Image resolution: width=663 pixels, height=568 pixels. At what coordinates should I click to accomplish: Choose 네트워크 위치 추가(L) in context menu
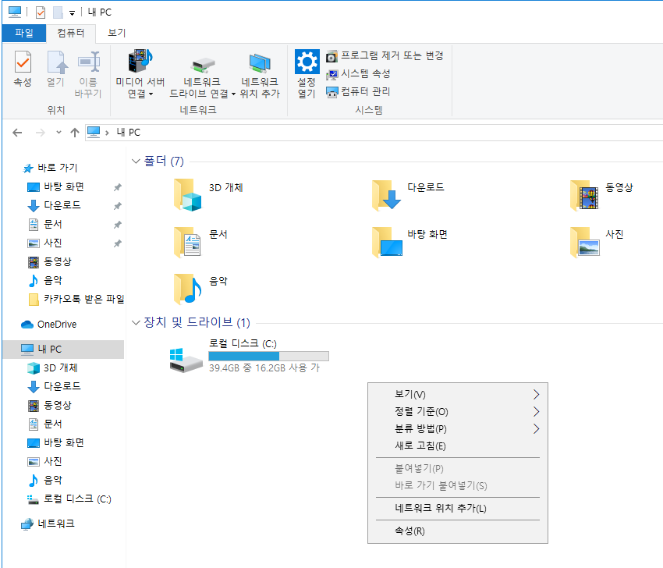458,509
